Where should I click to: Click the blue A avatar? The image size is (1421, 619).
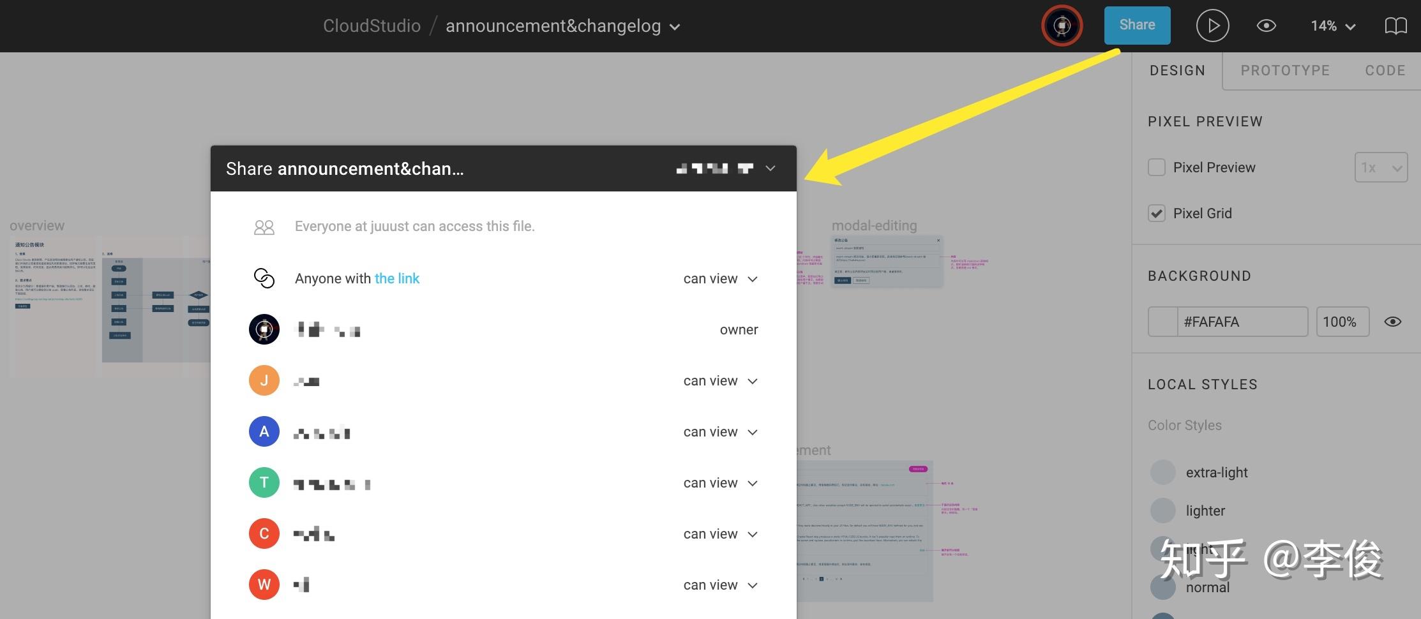click(x=264, y=432)
